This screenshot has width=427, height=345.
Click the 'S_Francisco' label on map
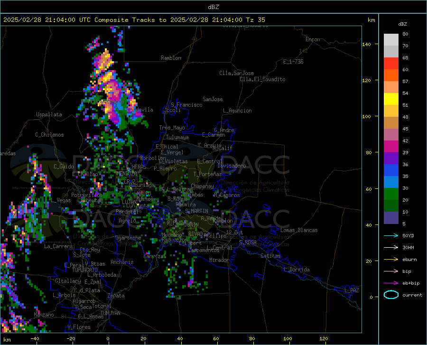coord(186,105)
